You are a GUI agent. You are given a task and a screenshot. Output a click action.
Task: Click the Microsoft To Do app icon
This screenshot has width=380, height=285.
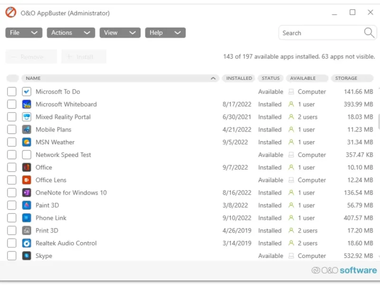tap(27, 92)
